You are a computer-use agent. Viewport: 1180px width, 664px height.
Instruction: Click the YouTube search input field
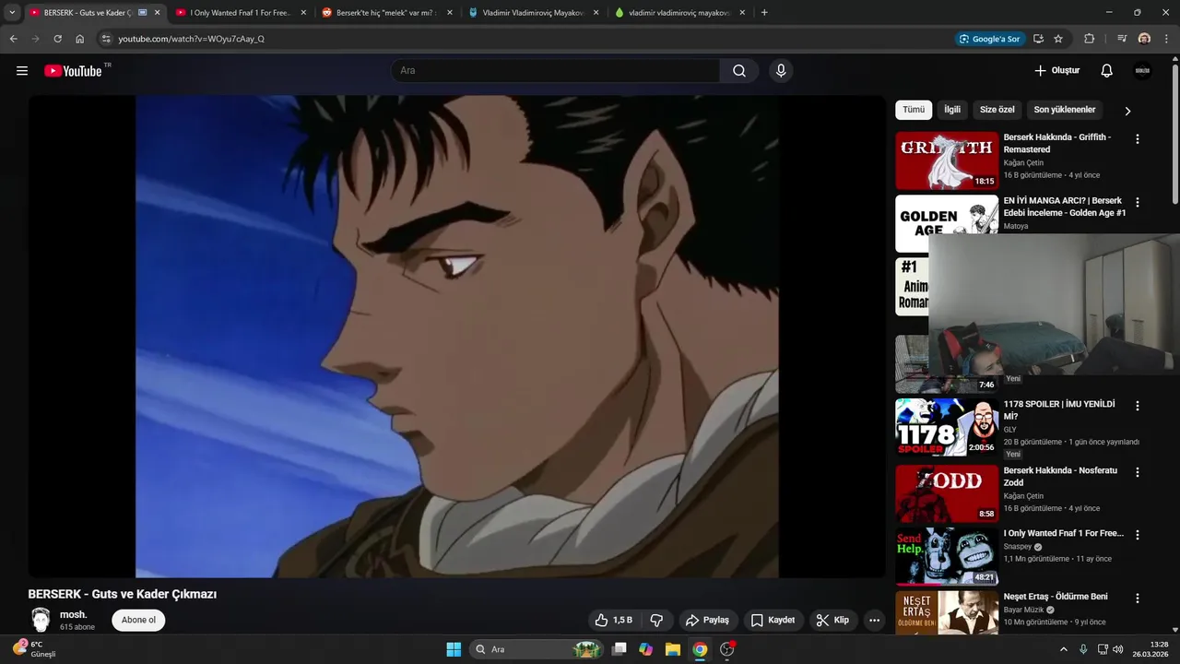[556, 71]
